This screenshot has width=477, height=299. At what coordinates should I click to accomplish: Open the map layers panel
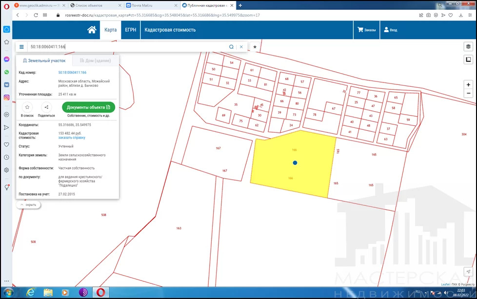[x=468, y=46]
